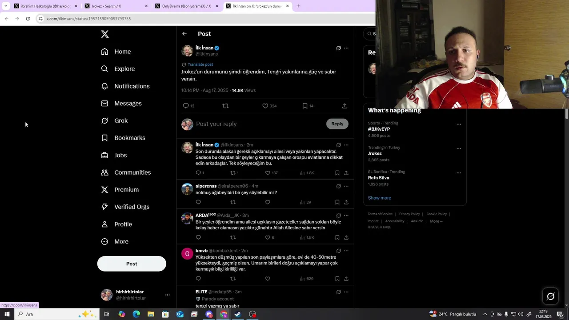Click the white Post button in sidebar
Screen dimensions: 569x320
point(132,264)
